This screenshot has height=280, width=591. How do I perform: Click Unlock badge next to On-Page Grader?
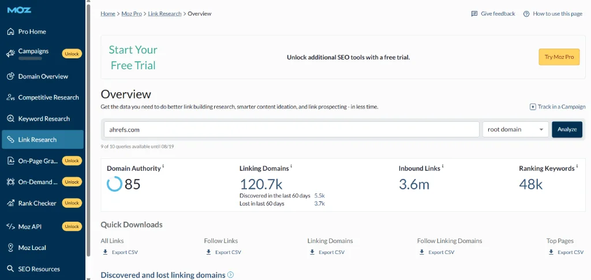72,161
